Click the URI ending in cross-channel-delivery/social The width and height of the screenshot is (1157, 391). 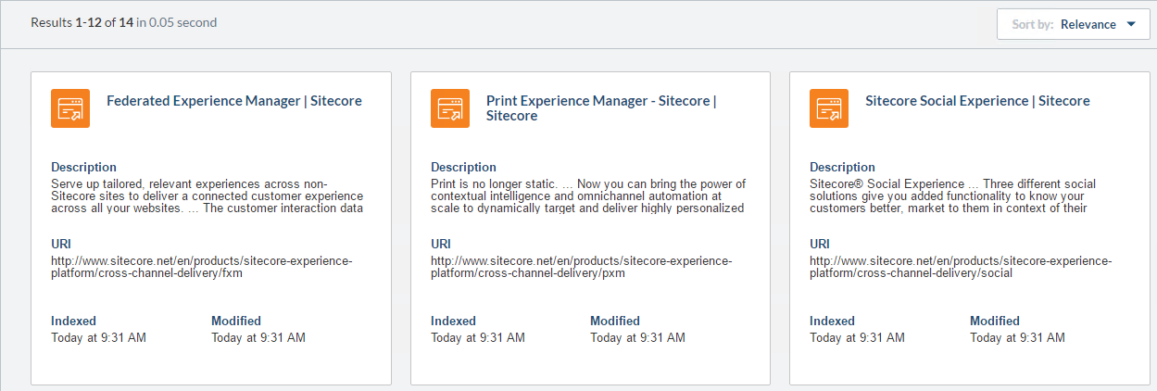tap(961, 267)
